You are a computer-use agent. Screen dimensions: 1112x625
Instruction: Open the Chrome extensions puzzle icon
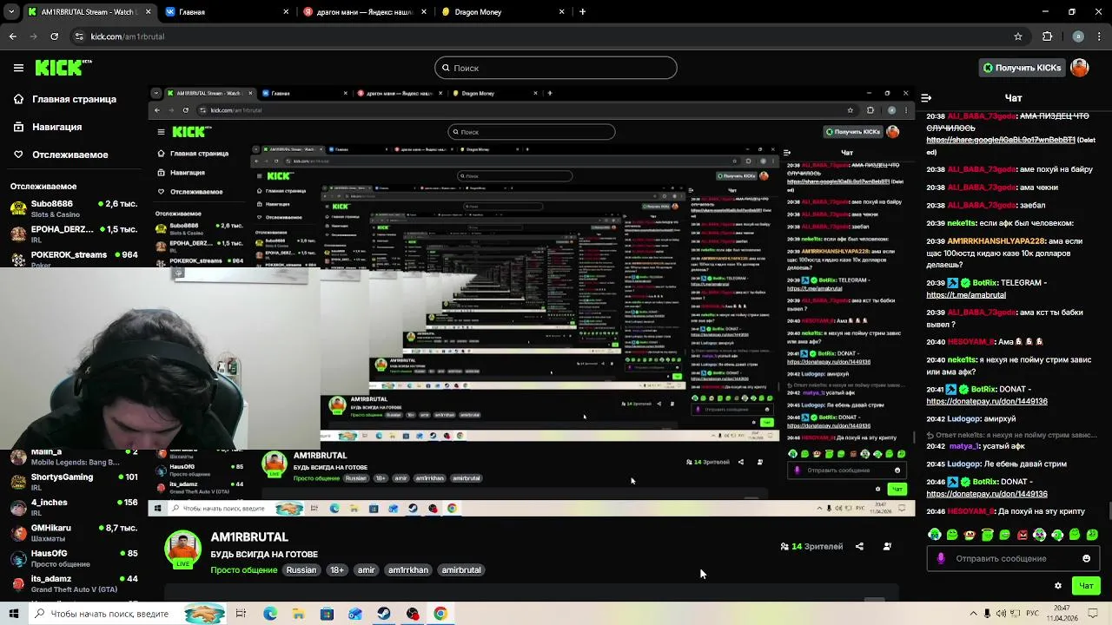coord(1047,36)
